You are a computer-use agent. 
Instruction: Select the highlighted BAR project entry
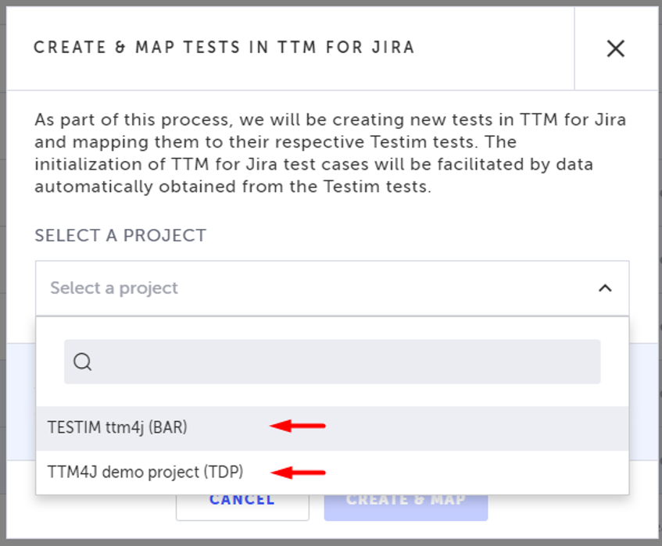tap(117, 427)
